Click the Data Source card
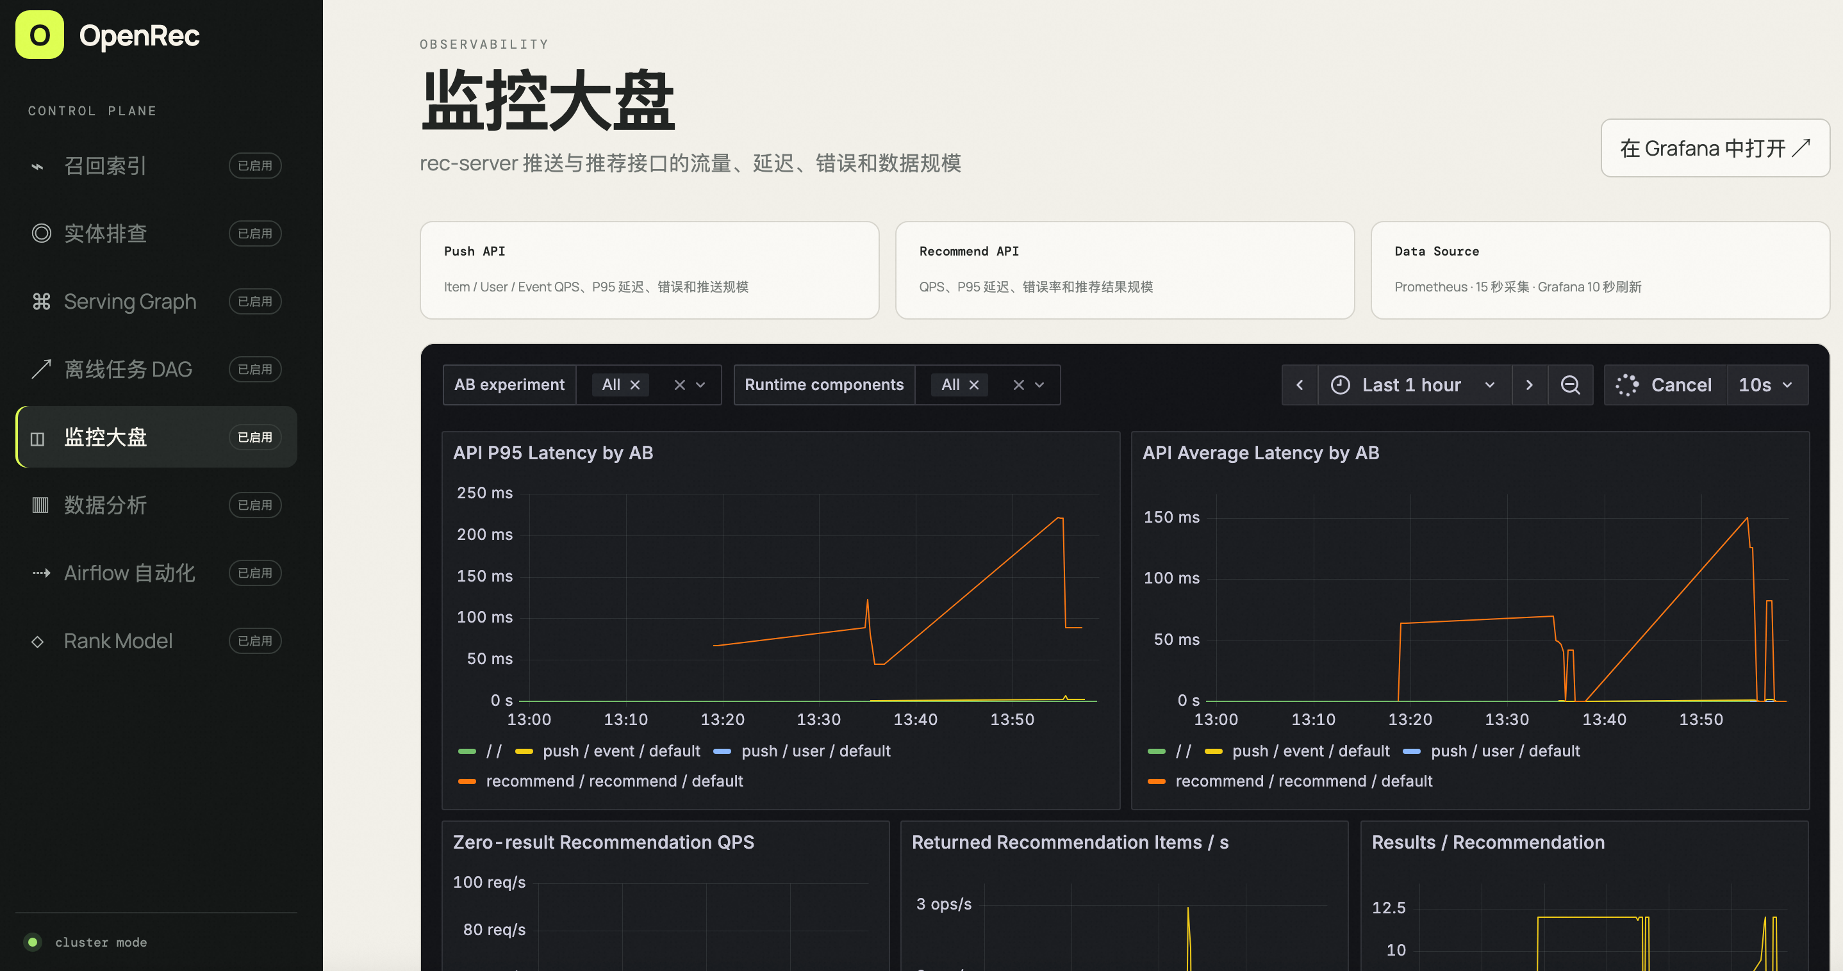 [1599, 270]
